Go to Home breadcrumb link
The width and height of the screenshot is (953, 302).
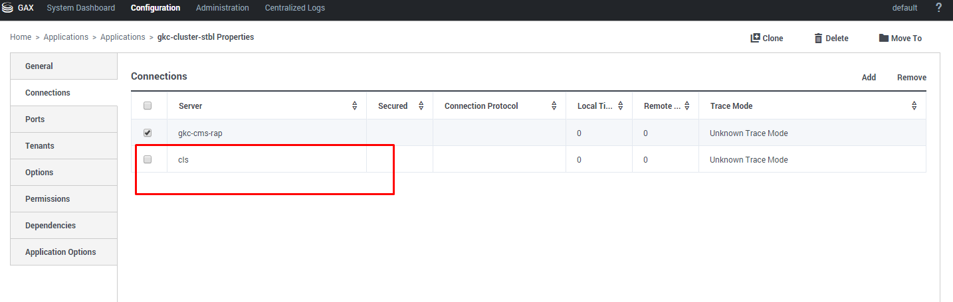click(x=21, y=37)
